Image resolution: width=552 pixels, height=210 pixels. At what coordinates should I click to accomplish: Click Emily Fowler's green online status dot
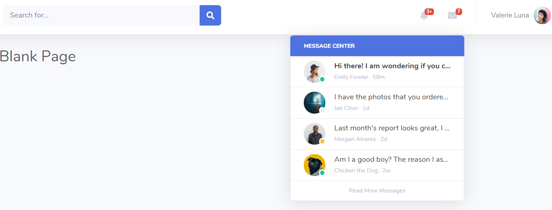322,79
